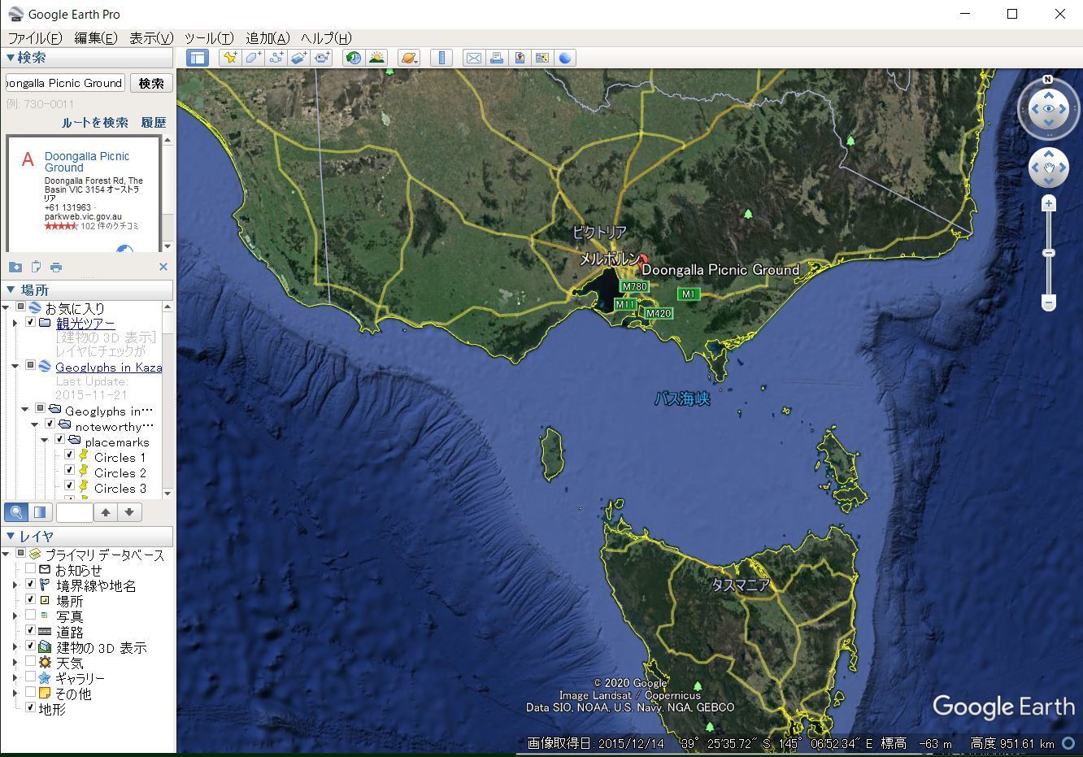
Task: Toggle sunlight across the landscape
Action: tap(376, 58)
